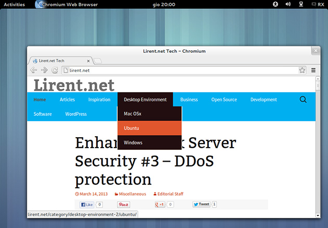Open the Open Source navigation item
Image resolution: width=328 pixels, height=228 pixels.
pyautogui.click(x=224, y=100)
